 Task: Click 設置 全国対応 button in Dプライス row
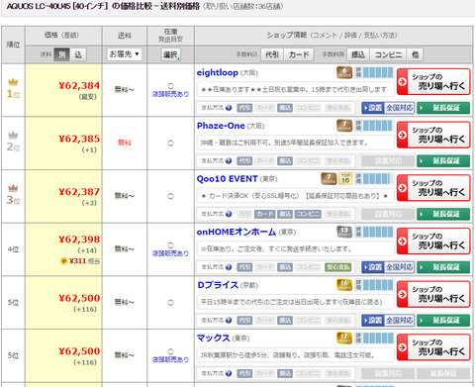pyautogui.click(x=388, y=321)
